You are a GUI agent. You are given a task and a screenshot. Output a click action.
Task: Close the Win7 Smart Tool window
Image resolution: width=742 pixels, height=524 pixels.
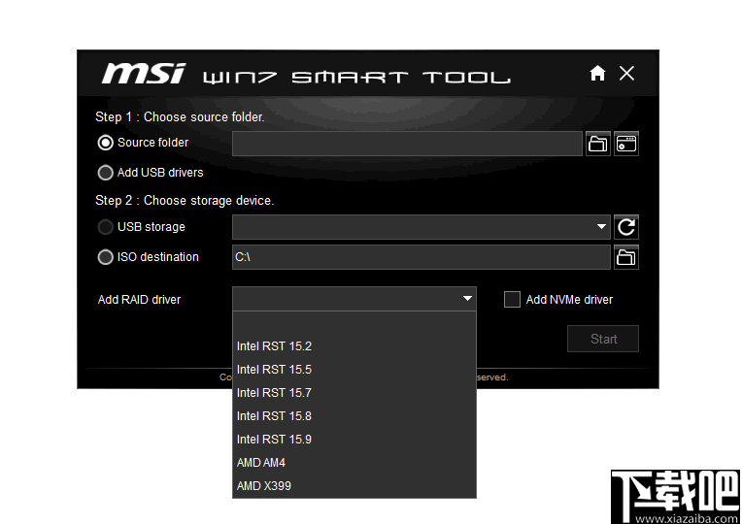pyautogui.click(x=627, y=74)
